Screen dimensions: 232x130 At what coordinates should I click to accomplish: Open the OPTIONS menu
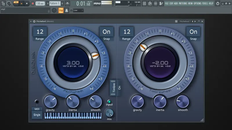[x=197, y=3]
